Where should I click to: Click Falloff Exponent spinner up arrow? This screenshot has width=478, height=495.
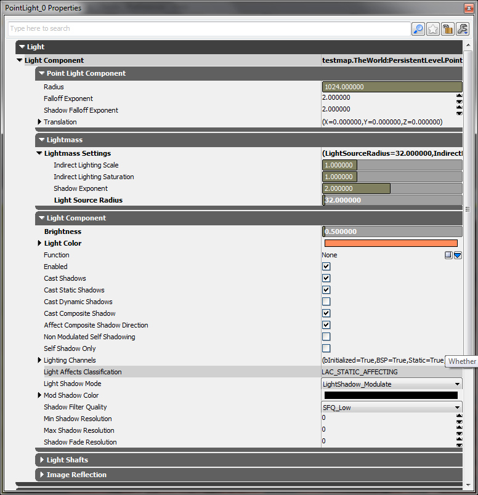459,95
